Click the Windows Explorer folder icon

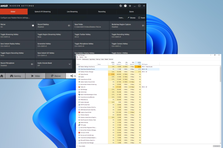click(x=79, y=115)
